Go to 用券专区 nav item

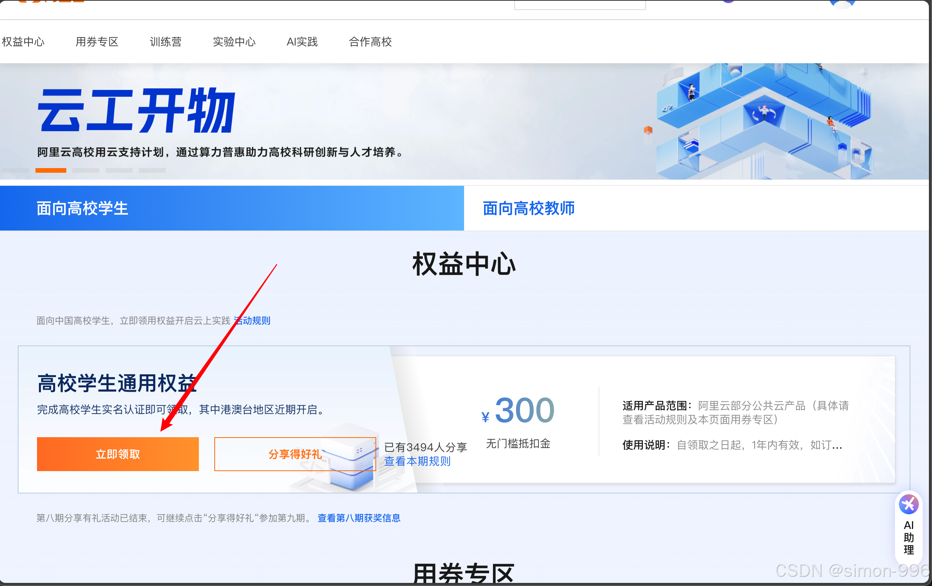[x=97, y=42]
